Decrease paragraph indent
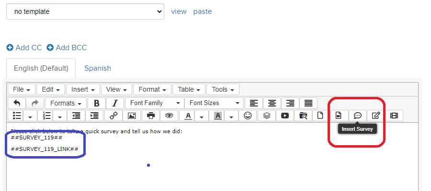 pyautogui.click(x=76, y=116)
